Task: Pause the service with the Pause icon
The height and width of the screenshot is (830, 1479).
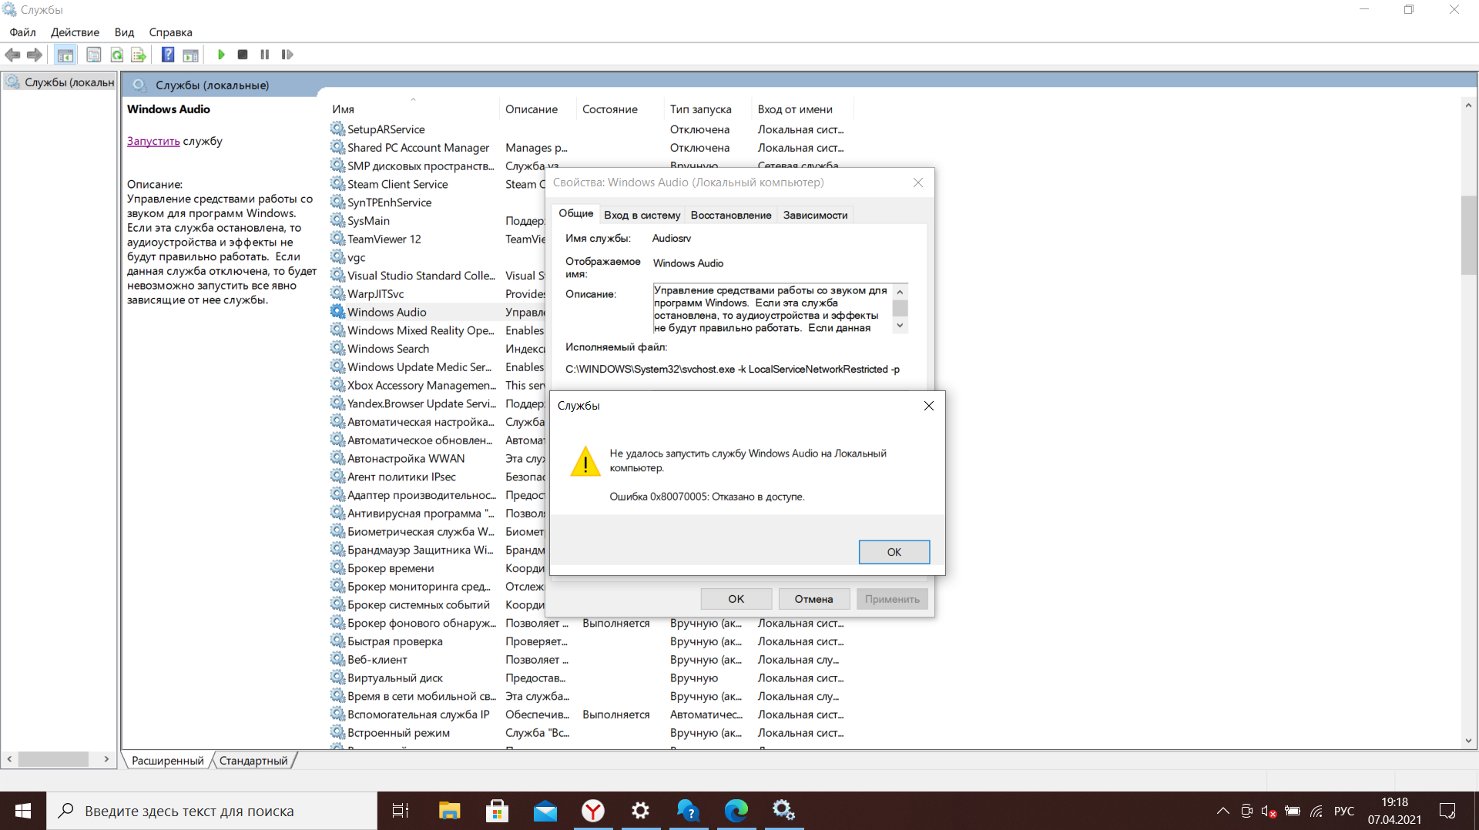Action: 265,55
